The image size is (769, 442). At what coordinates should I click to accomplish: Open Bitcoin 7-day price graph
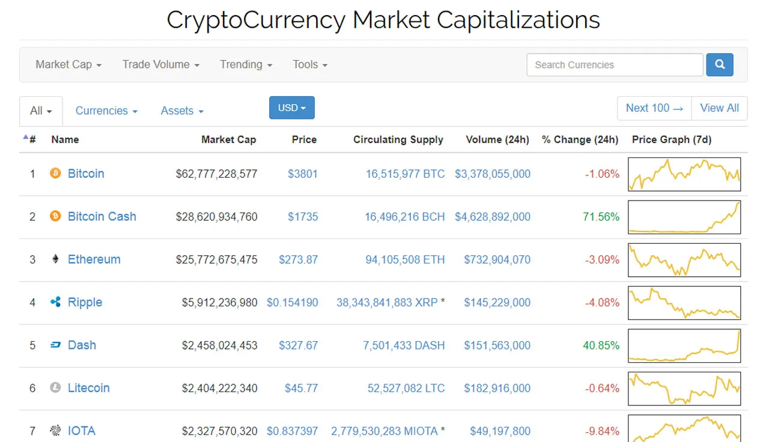point(684,174)
